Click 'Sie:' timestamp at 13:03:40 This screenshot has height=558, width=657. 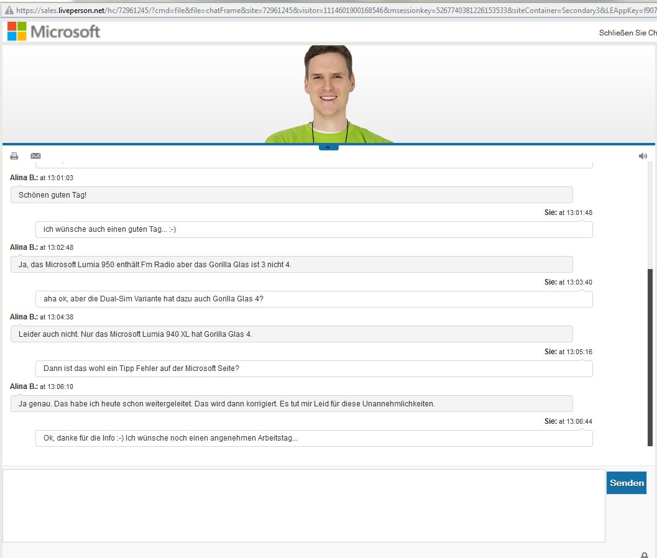(568, 282)
